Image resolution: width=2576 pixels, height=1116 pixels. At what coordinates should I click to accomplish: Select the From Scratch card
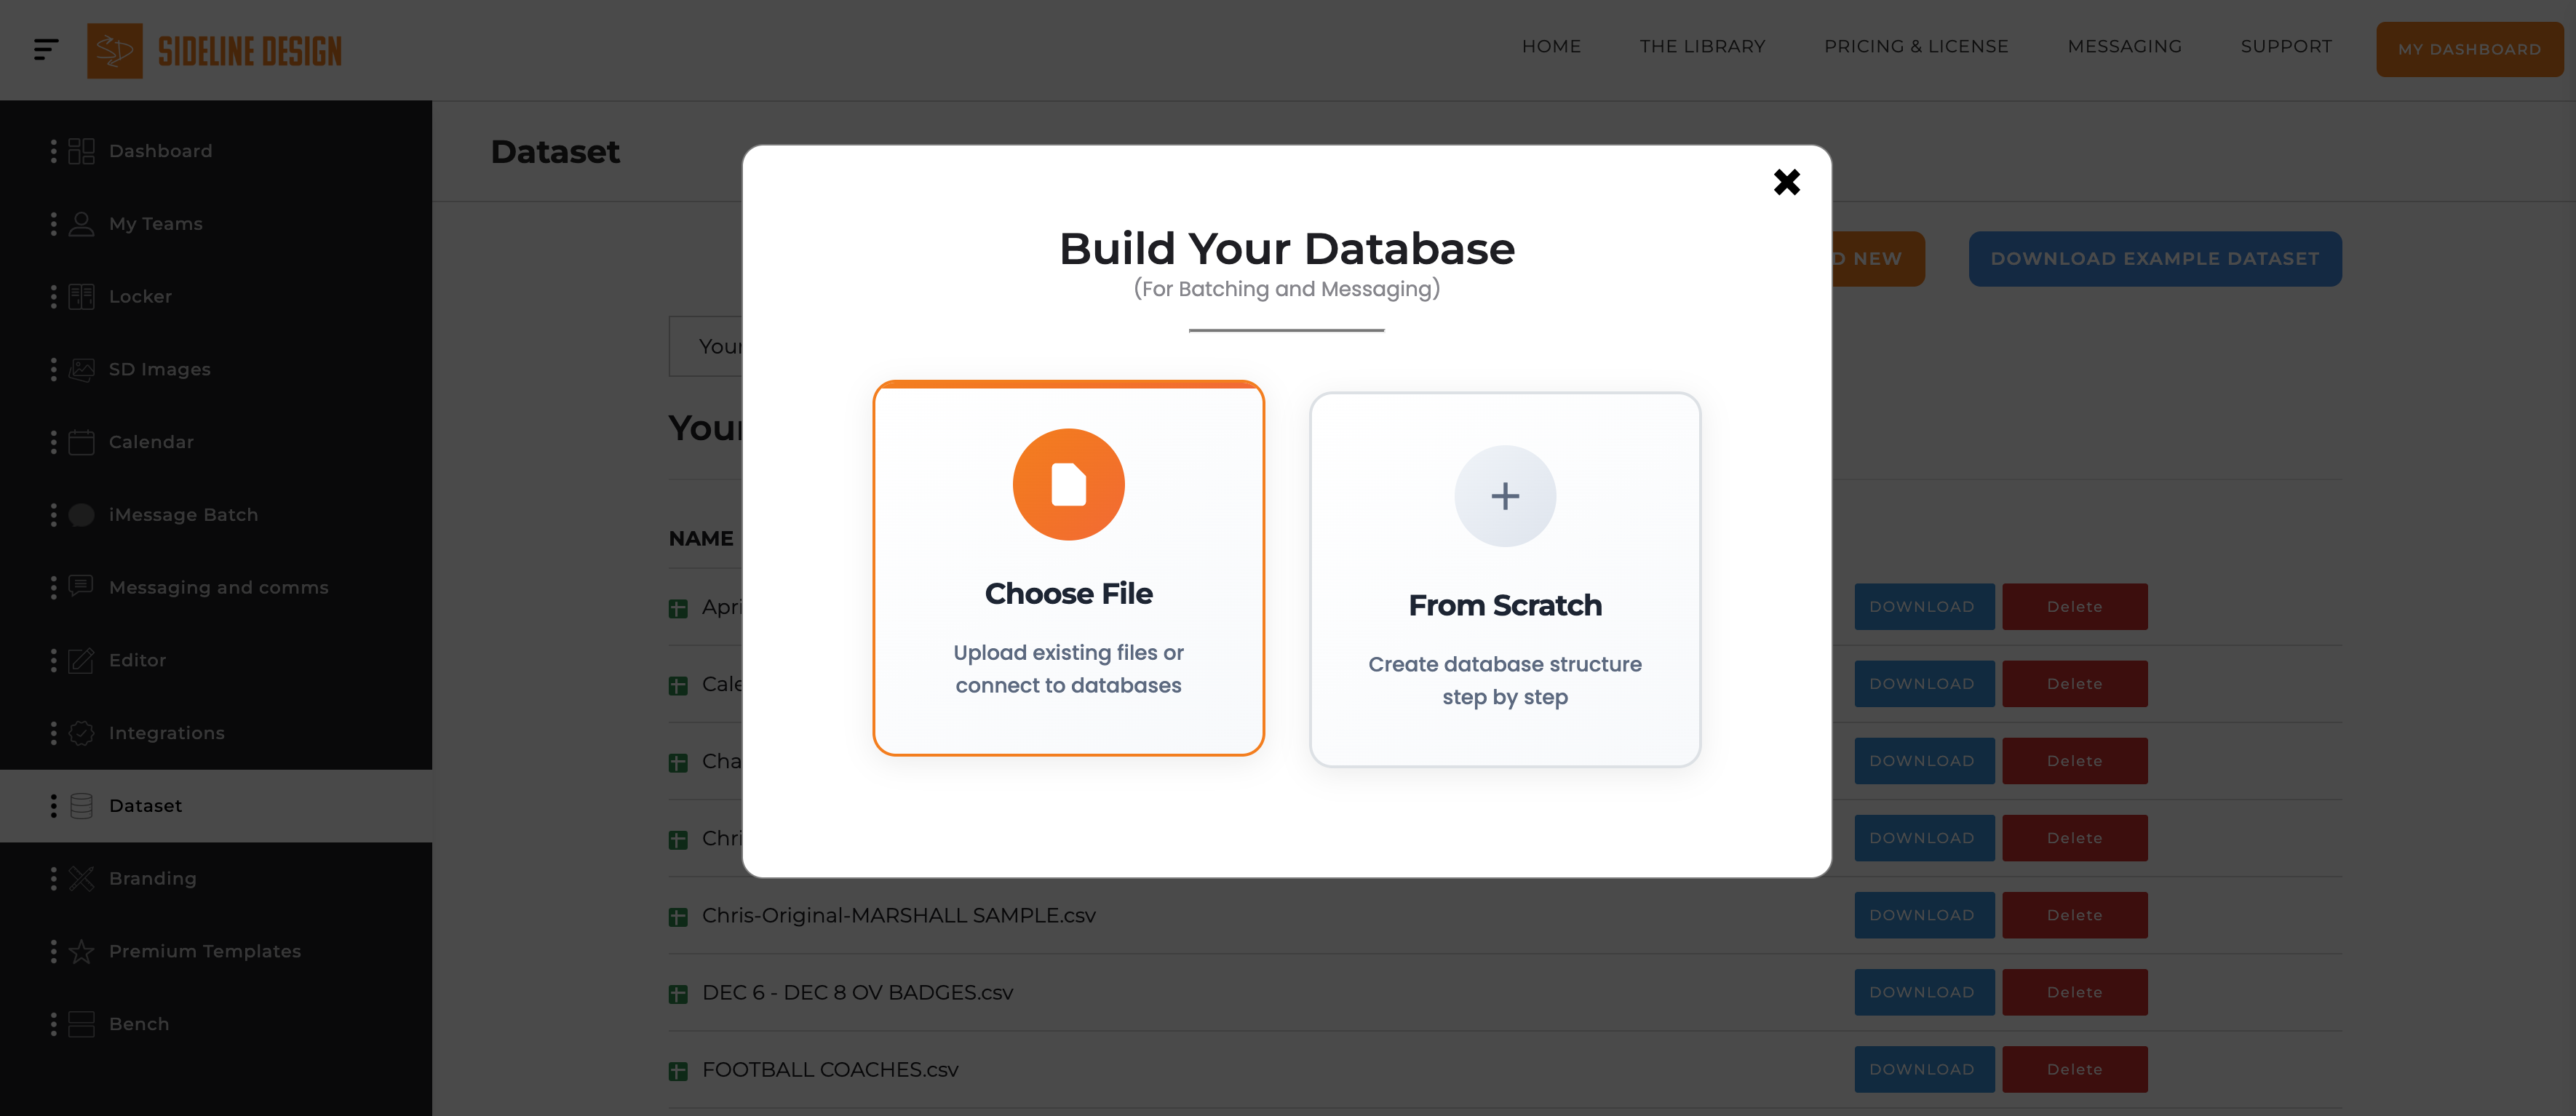click(x=1505, y=579)
